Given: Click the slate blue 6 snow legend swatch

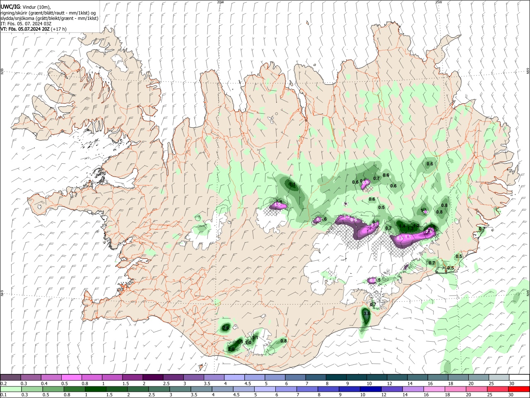Looking at the screenshot, I should pos(296,378).
